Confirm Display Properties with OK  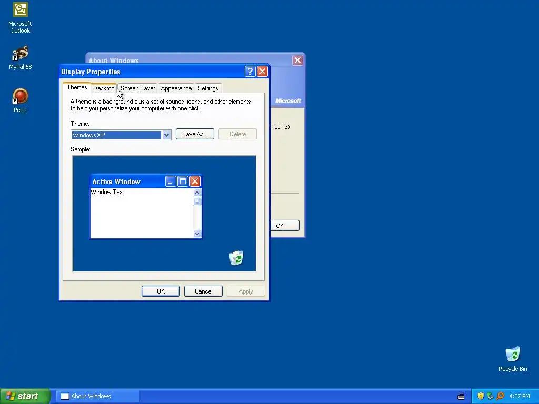pyautogui.click(x=161, y=291)
